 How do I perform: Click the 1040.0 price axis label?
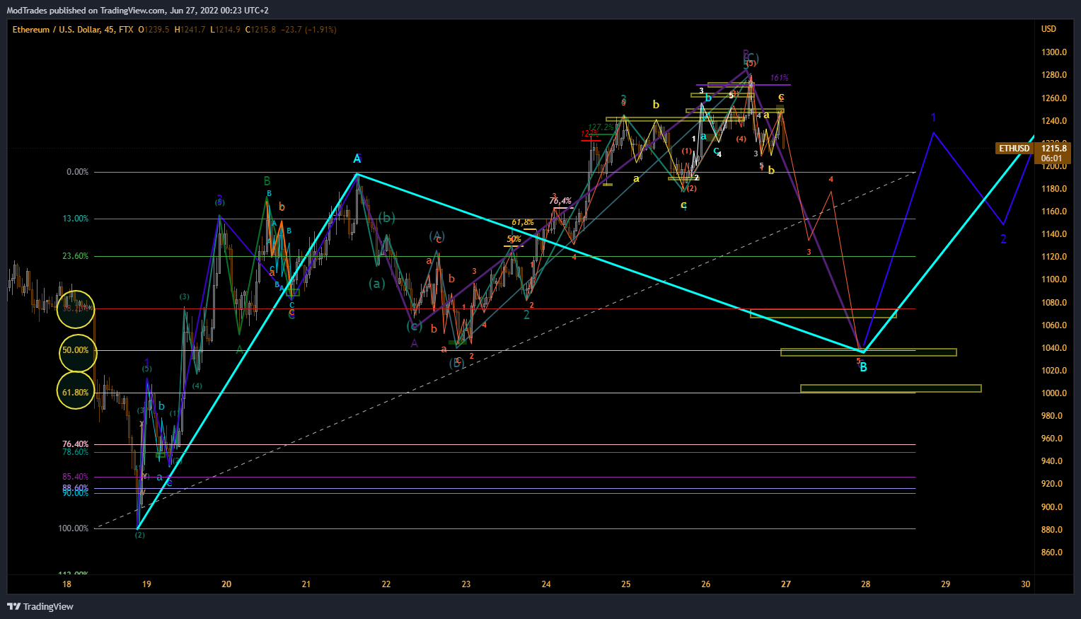click(x=1053, y=348)
